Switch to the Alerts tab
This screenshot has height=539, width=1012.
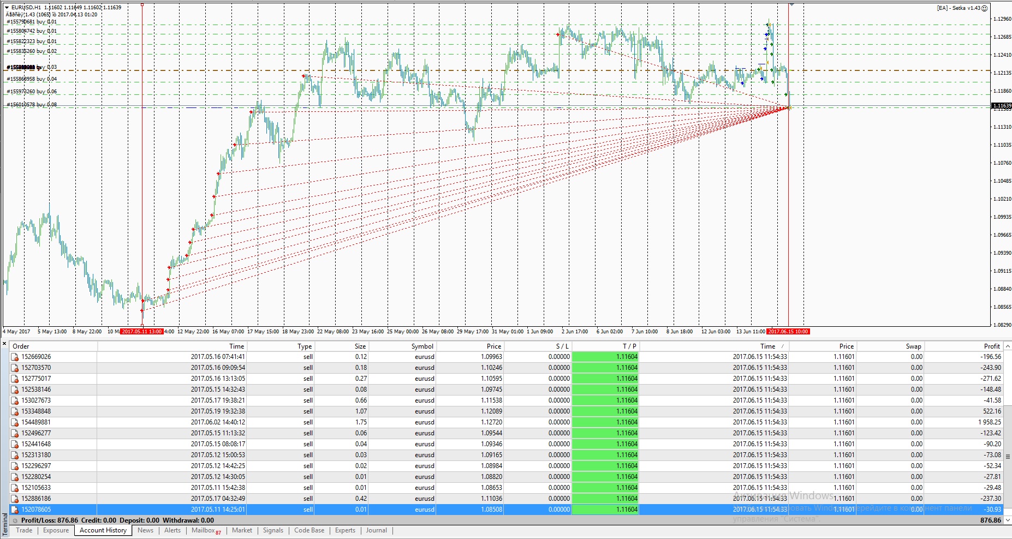point(172,530)
